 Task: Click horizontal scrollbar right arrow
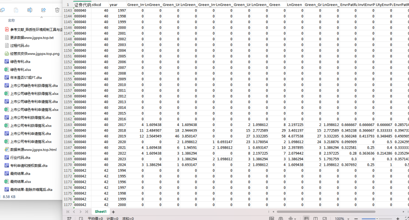pos(403,212)
